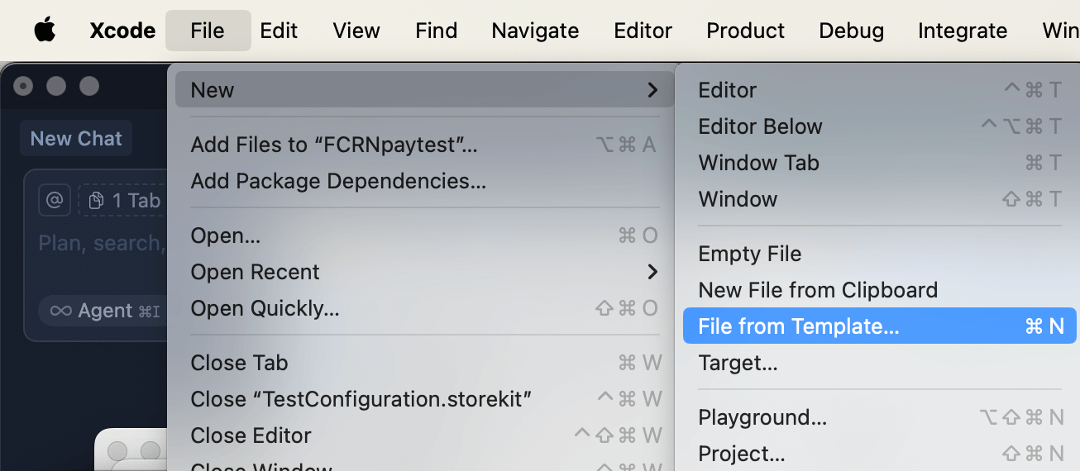1080x471 pixels.
Task: Choose Open Quickly…
Action: [x=425, y=308]
